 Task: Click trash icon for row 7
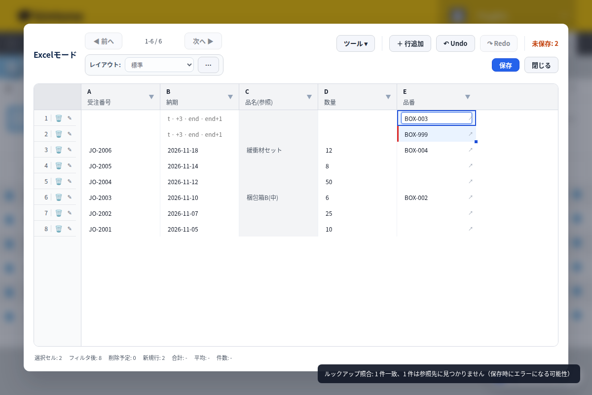59,213
